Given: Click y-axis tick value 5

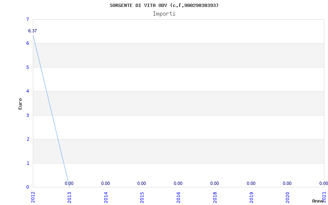Looking at the screenshot, I should [27, 67].
